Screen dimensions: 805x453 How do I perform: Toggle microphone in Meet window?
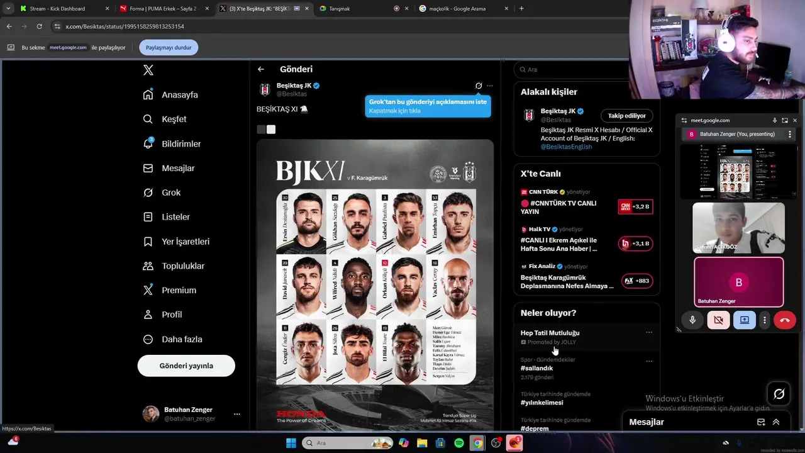tap(692, 320)
